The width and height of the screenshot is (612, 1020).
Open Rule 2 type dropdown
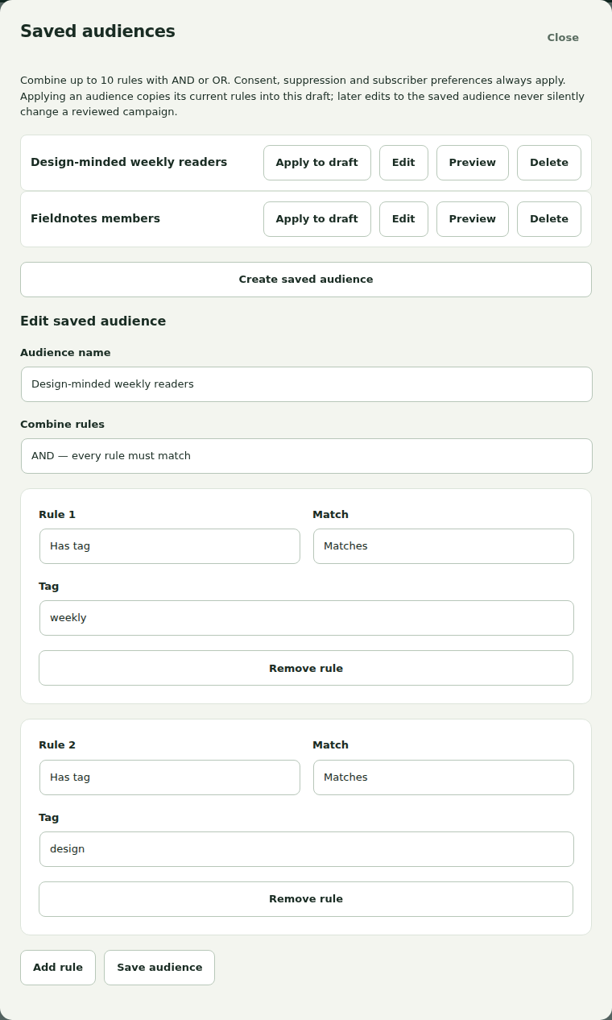coord(170,777)
